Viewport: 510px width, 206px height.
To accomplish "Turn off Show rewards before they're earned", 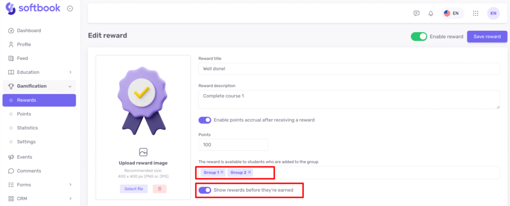I will tap(205, 190).
